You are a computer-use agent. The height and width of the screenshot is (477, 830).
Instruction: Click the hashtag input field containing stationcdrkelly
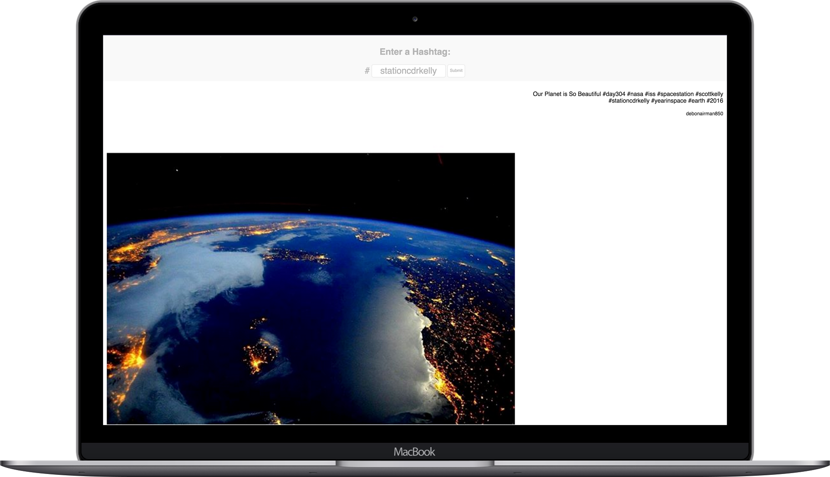point(408,71)
